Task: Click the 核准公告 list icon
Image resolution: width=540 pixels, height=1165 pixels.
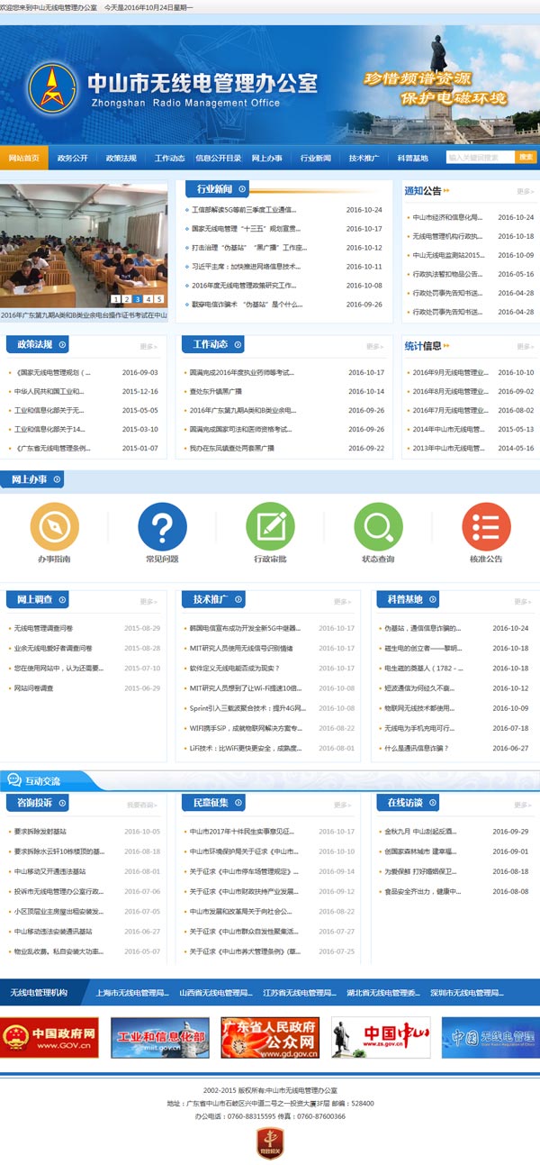Action: pos(486,526)
